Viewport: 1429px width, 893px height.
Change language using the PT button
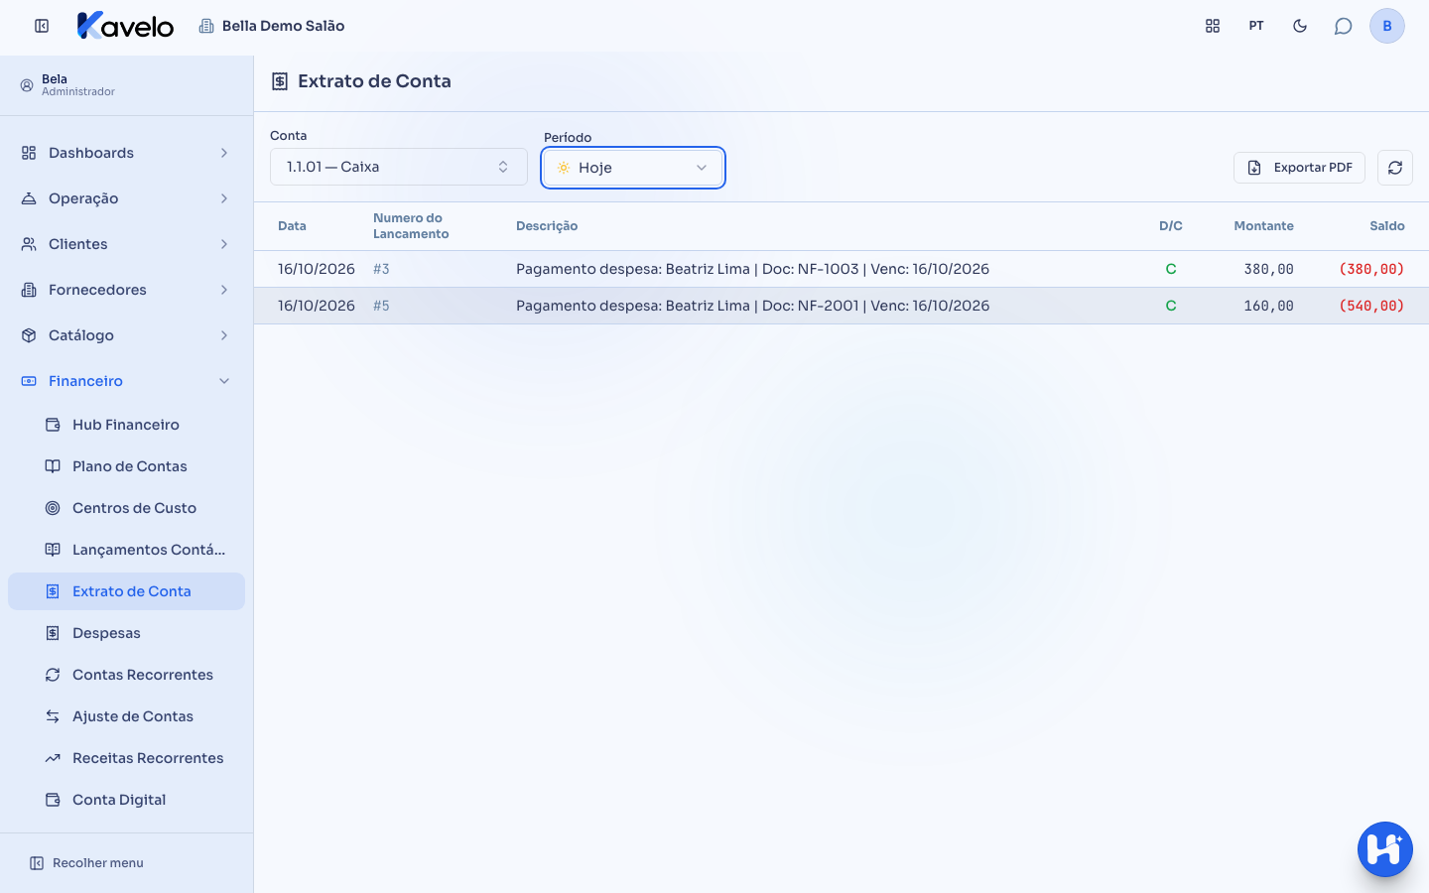click(1256, 26)
